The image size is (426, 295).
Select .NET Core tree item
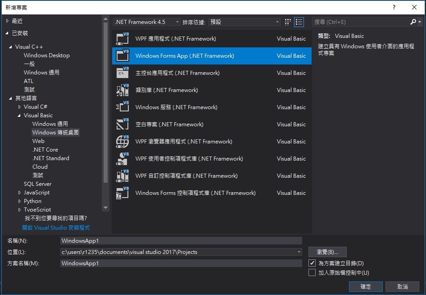click(45, 150)
